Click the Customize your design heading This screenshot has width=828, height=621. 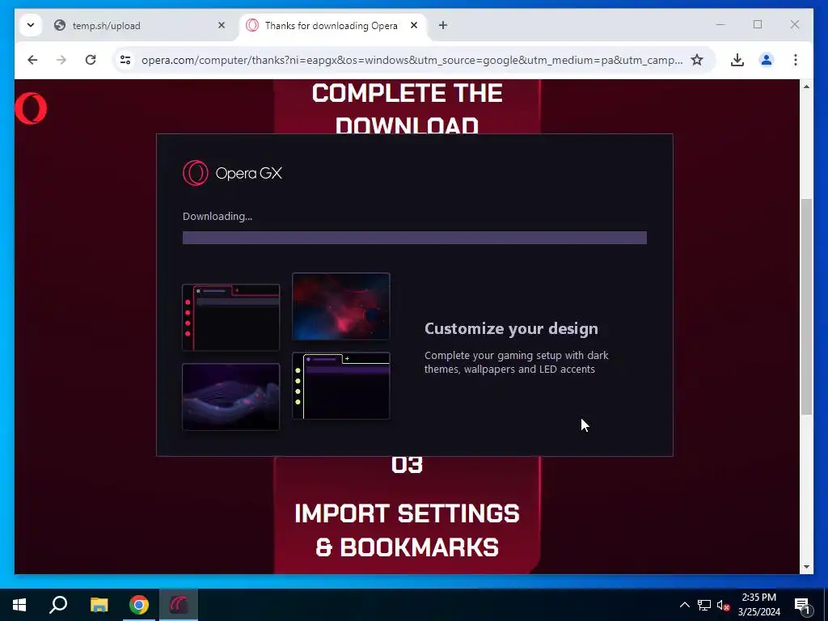point(511,328)
